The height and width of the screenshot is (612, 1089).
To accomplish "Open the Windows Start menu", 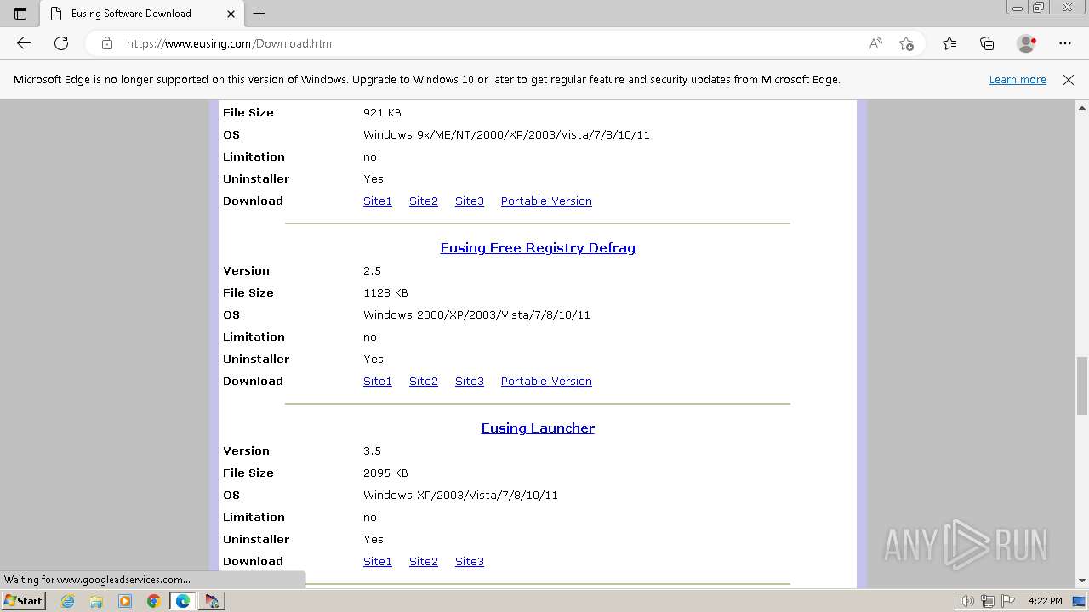I will [x=24, y=601].
